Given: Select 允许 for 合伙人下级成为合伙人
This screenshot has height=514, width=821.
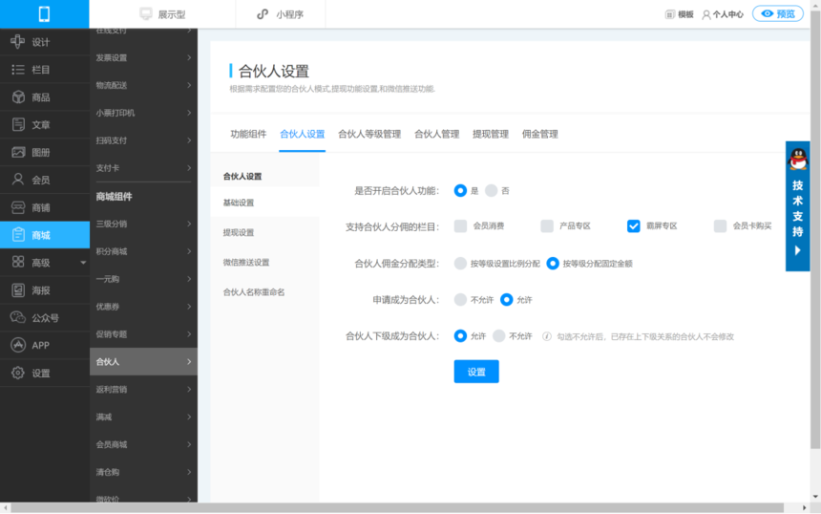Looking at the screenshot, I should (x=460, y=336).
